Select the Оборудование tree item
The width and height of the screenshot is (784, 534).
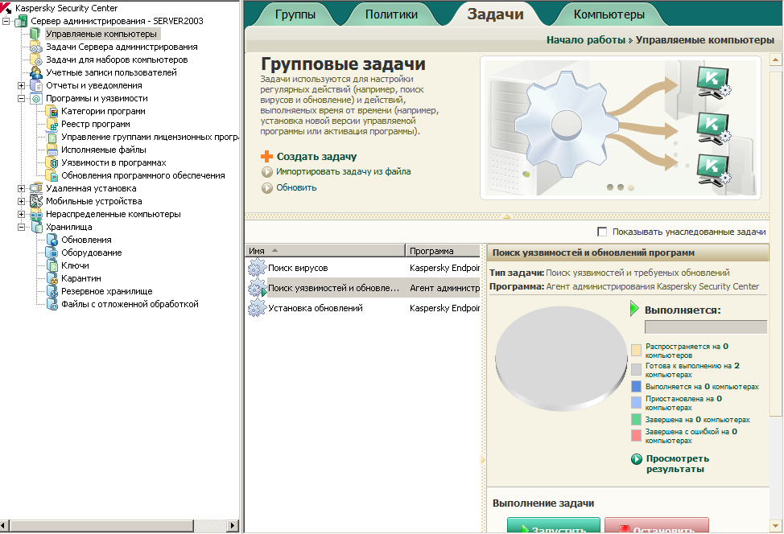point(92,253)
